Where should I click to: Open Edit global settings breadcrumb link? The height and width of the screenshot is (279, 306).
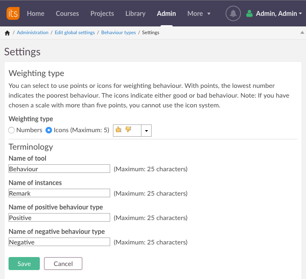pyautogui.click(x=75, y=33)
